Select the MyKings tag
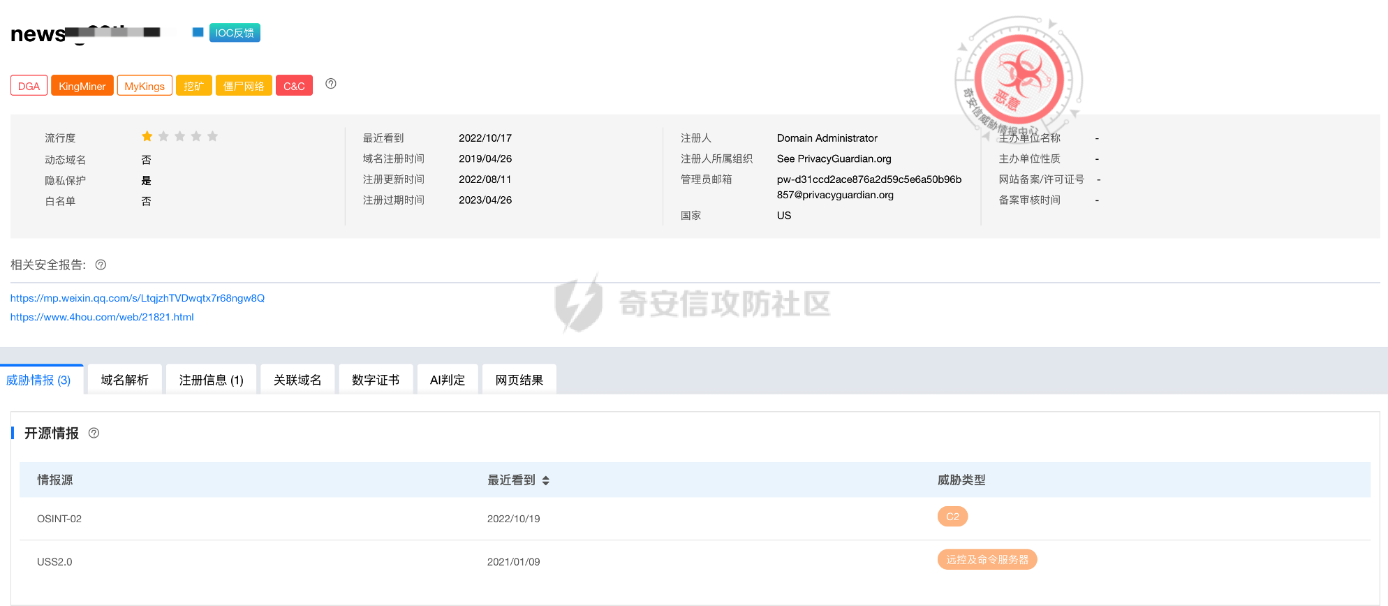1388x606 pixels. (145, 86)
